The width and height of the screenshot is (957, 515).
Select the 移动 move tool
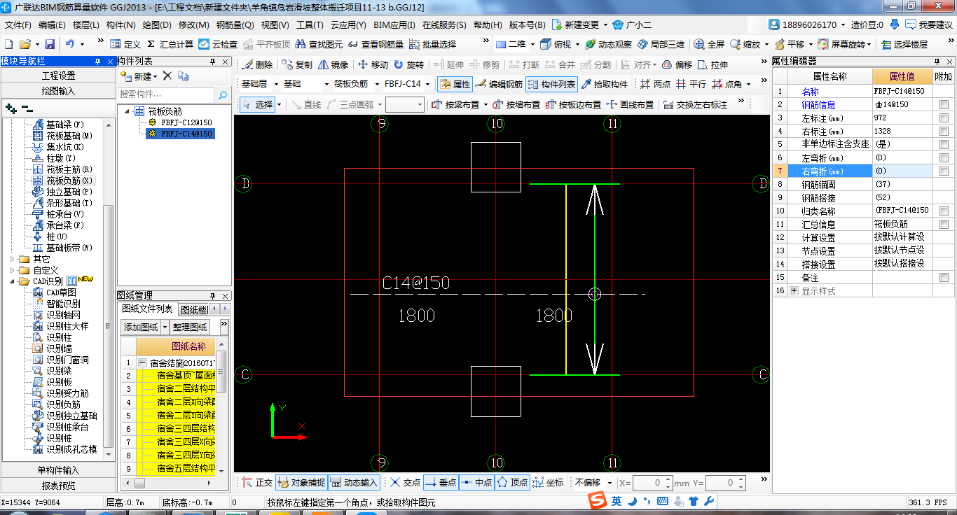(373, 64)
